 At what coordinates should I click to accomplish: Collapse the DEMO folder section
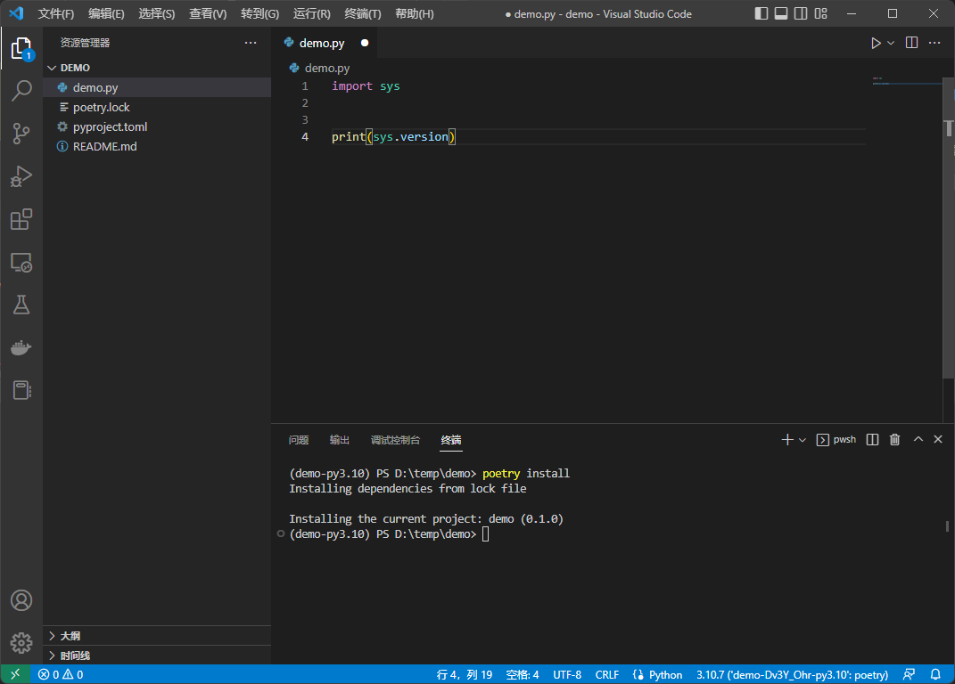[x=157, y=68]
